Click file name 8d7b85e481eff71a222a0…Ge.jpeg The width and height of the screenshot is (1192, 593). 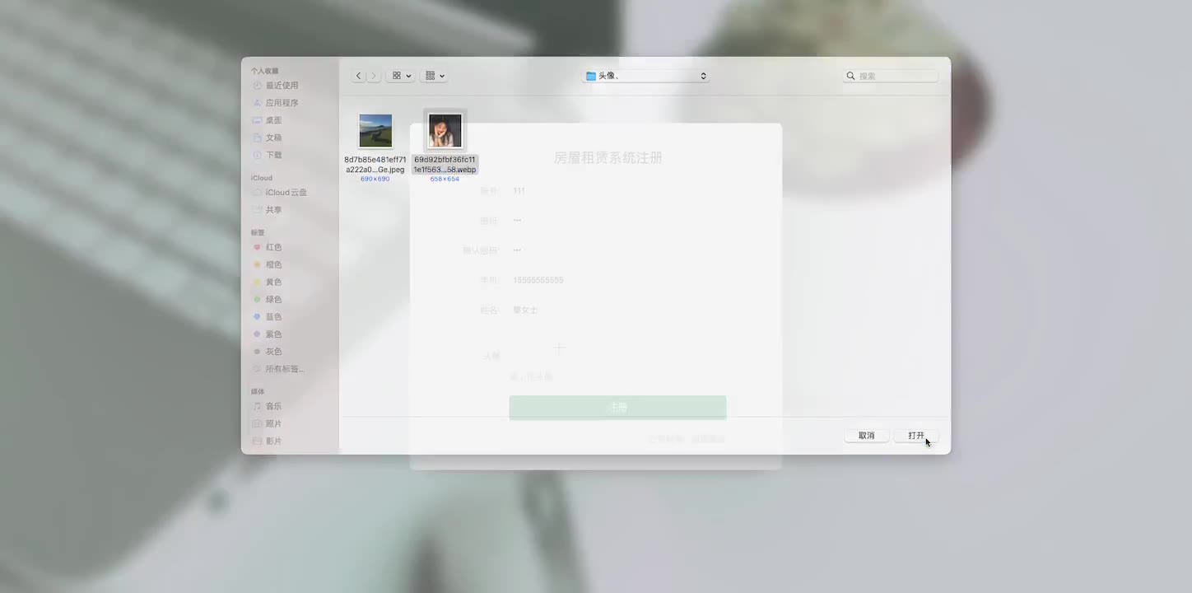[375, 165]
